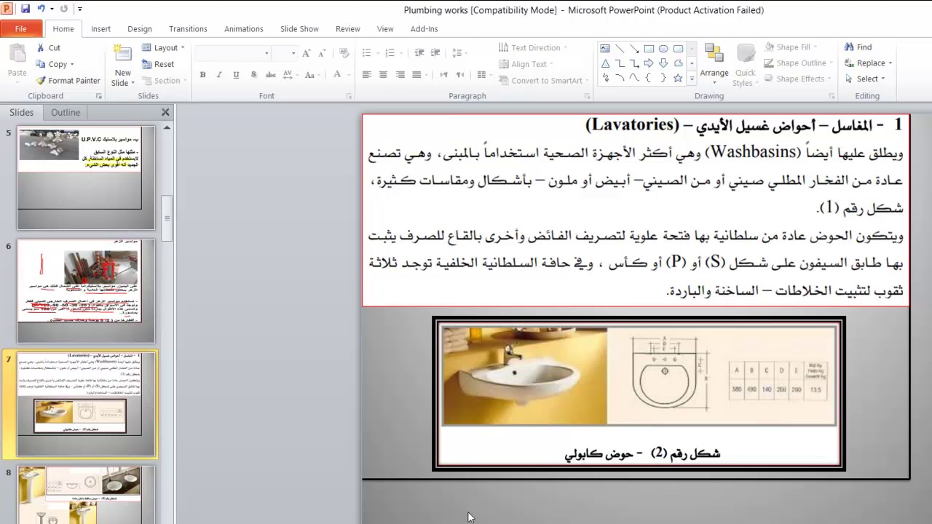Select the Isosceles Triangle shape
This screenshot has height=524, width=932.
[605, 63]
